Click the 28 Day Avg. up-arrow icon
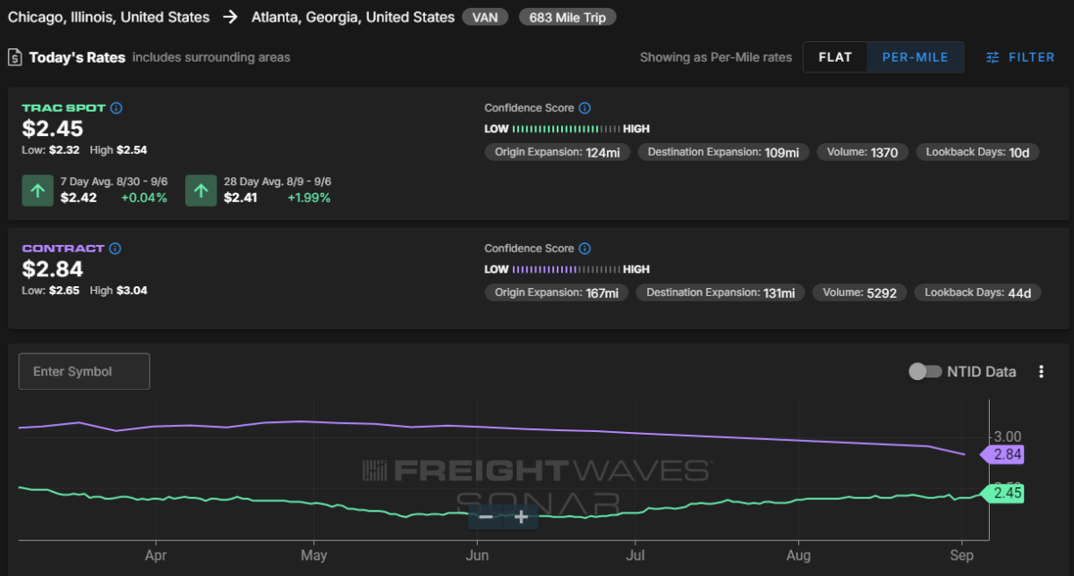Image resolution: width=1074 pixels, height=576 pixels. (200, 191)
